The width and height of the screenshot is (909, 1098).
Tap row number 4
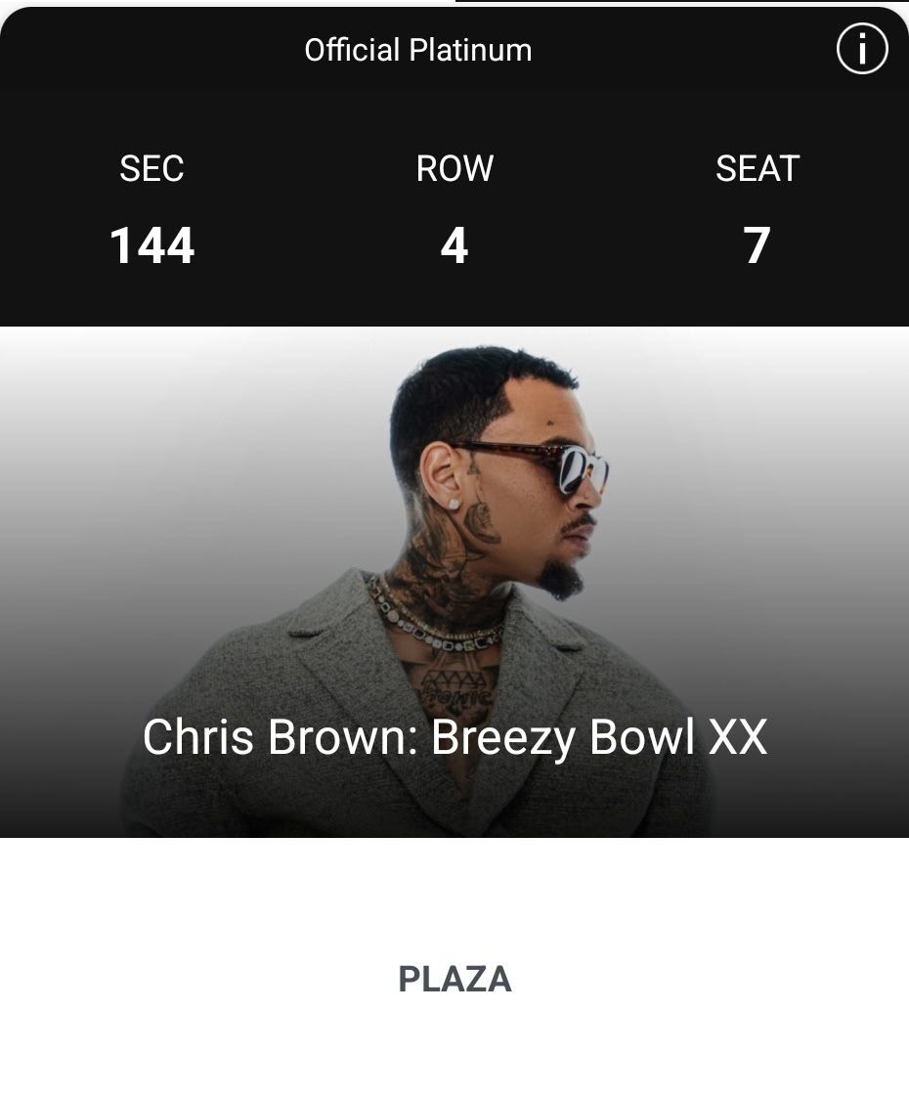[454, 245]
